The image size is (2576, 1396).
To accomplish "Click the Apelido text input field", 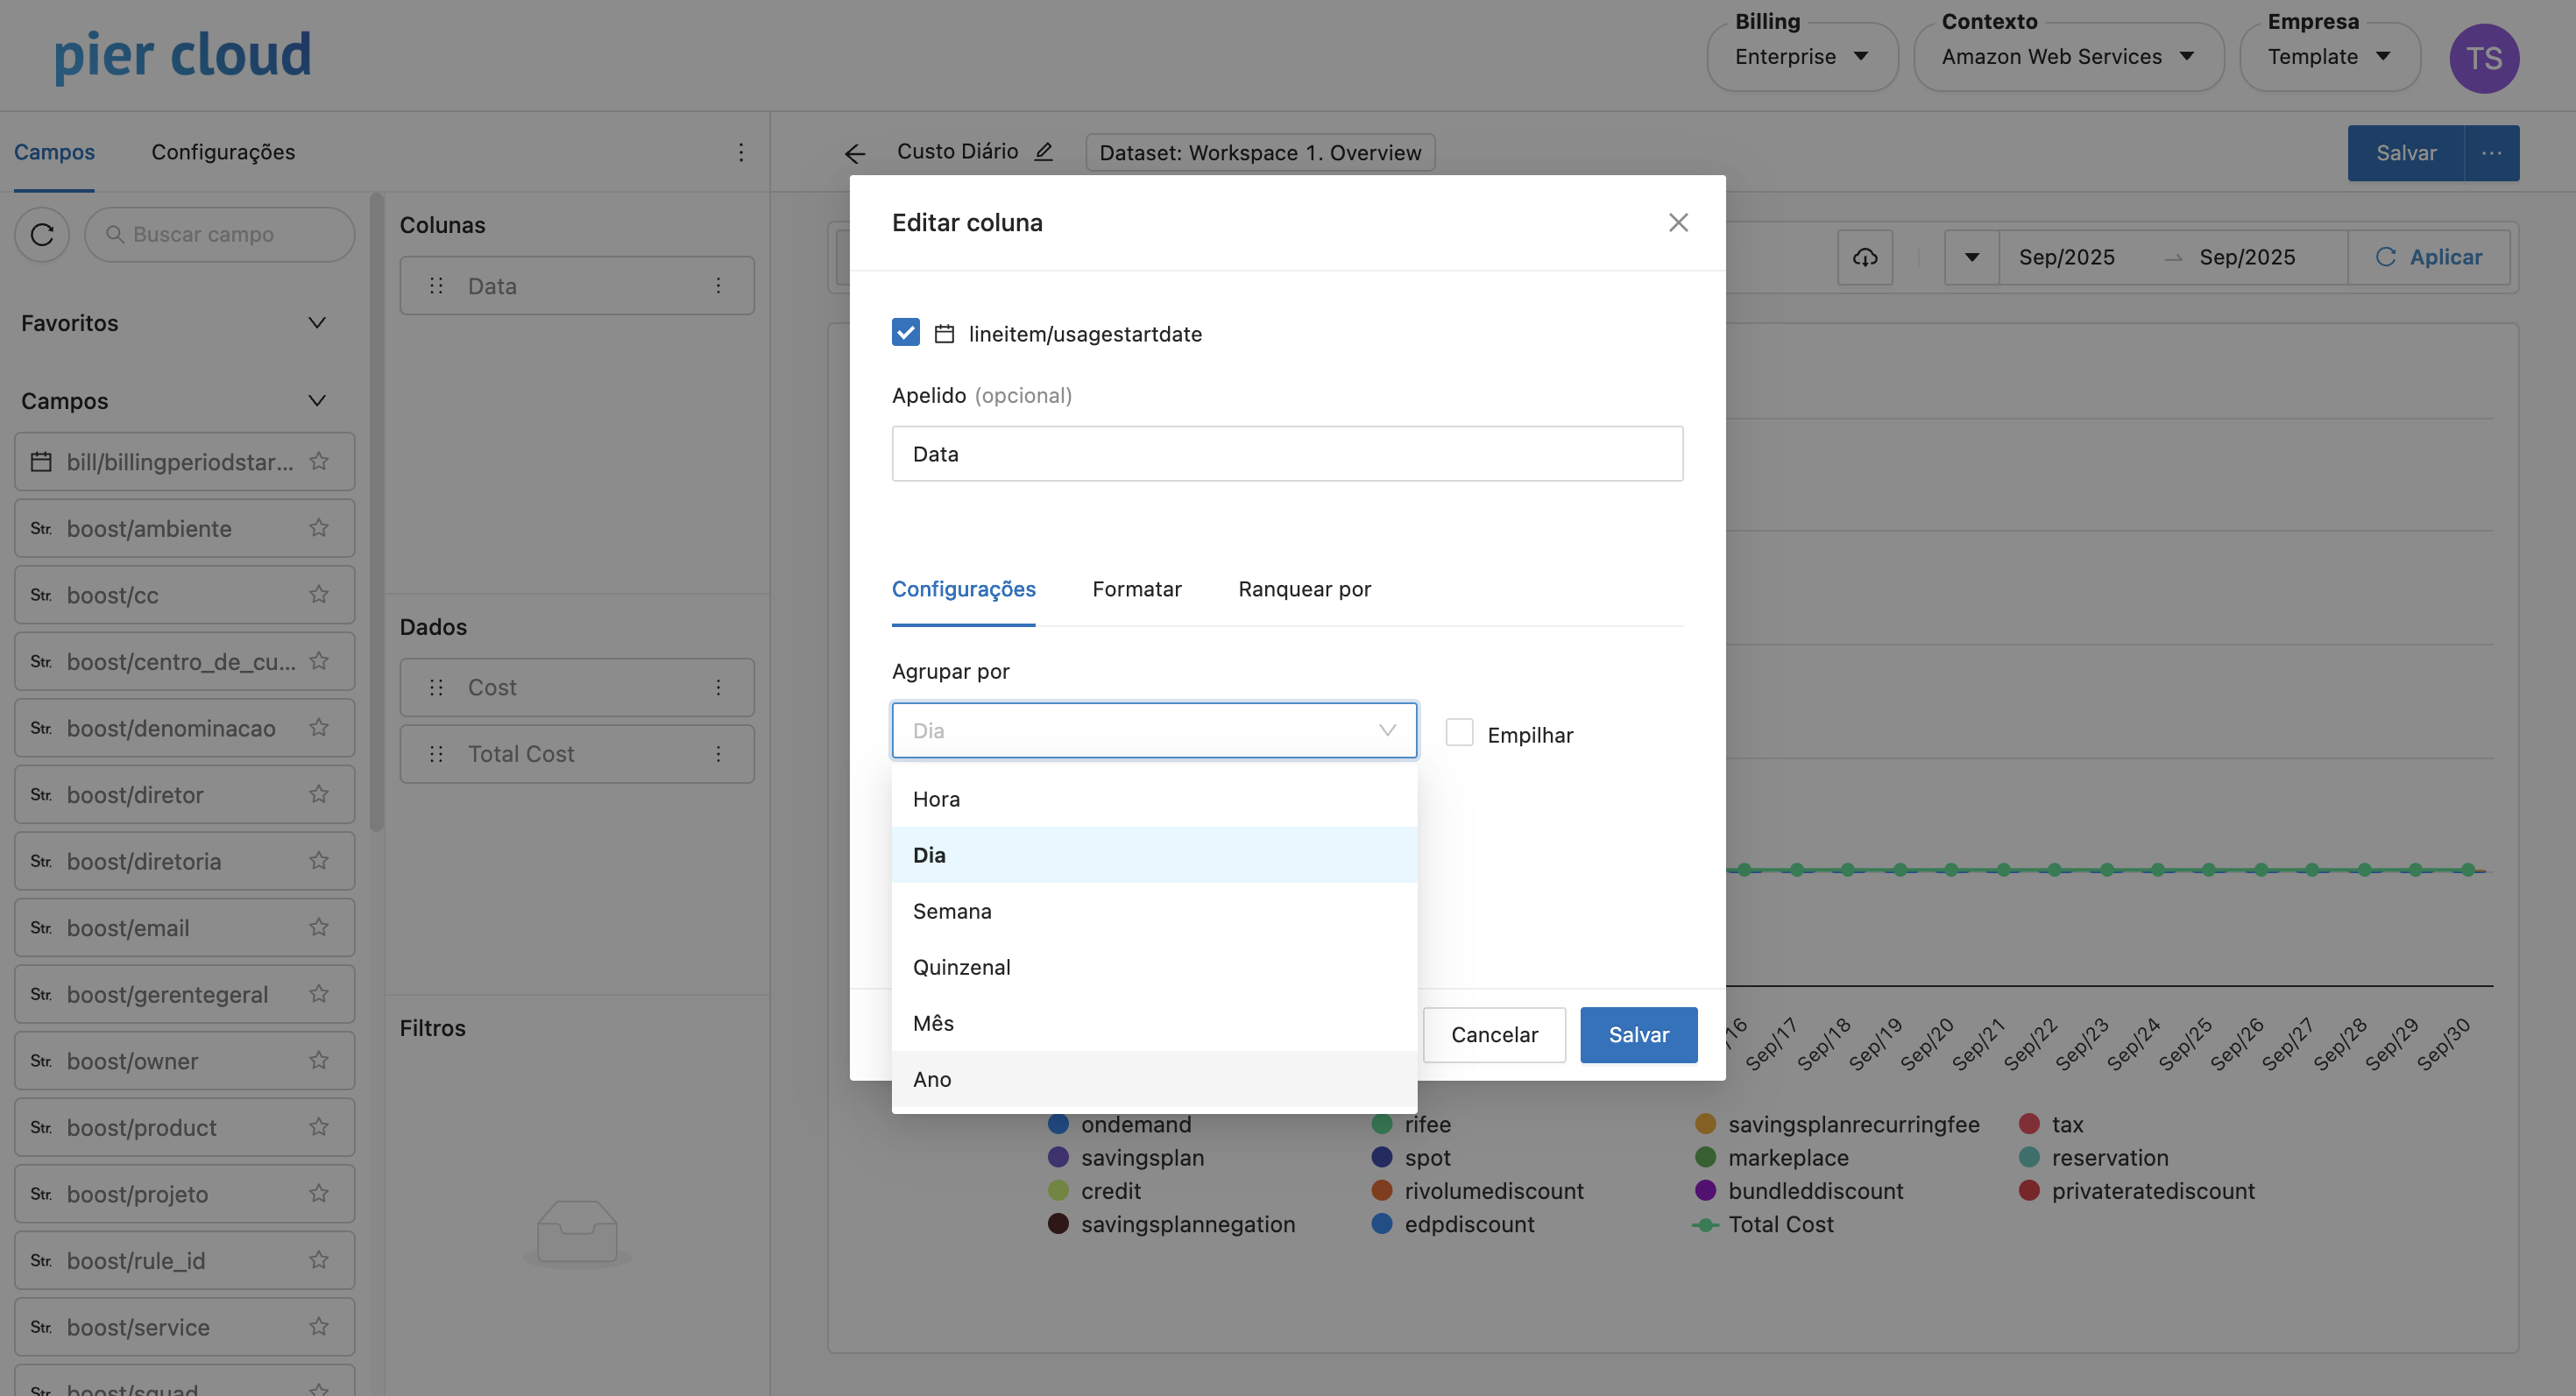I will [x=1286, y=455].
